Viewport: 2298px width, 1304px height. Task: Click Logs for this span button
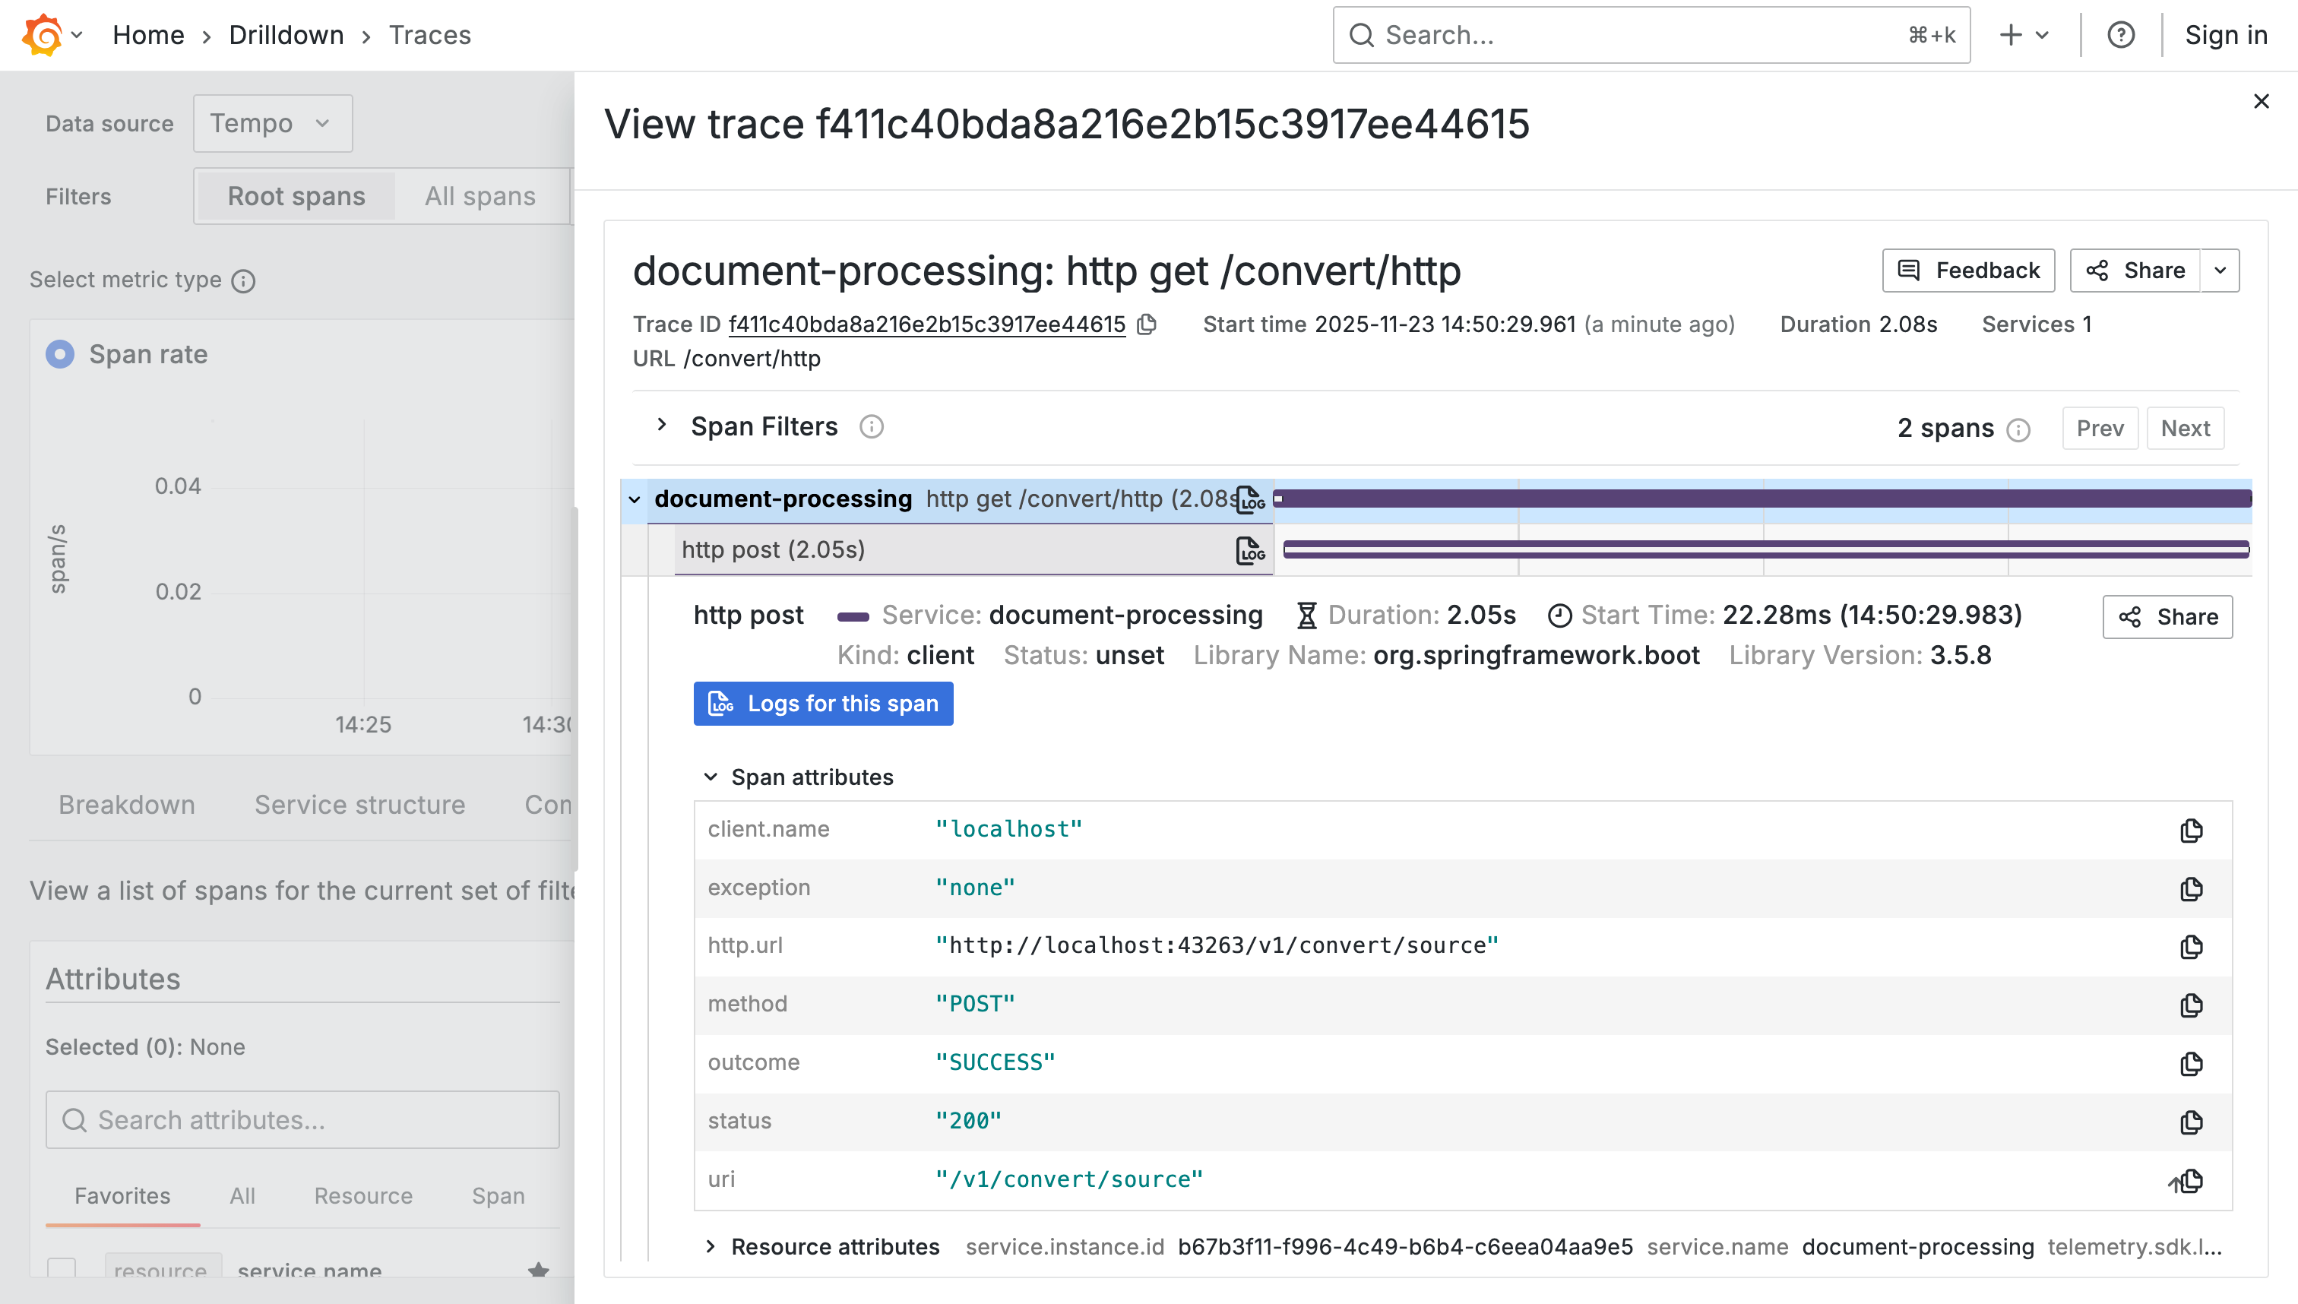pyautogui.click(x=823, y=704)
